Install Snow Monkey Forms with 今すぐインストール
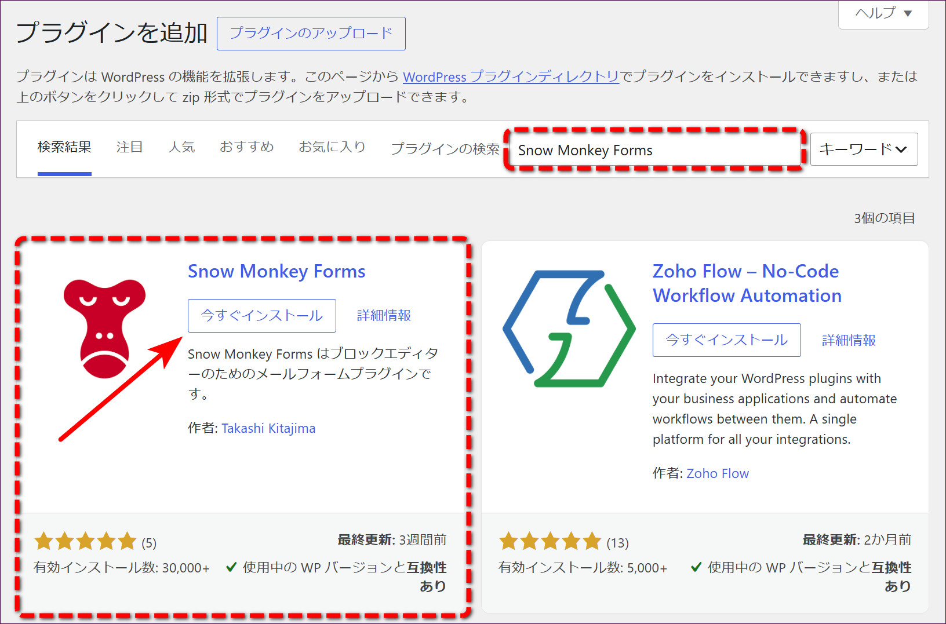946x624 pixels. point(262,316)
